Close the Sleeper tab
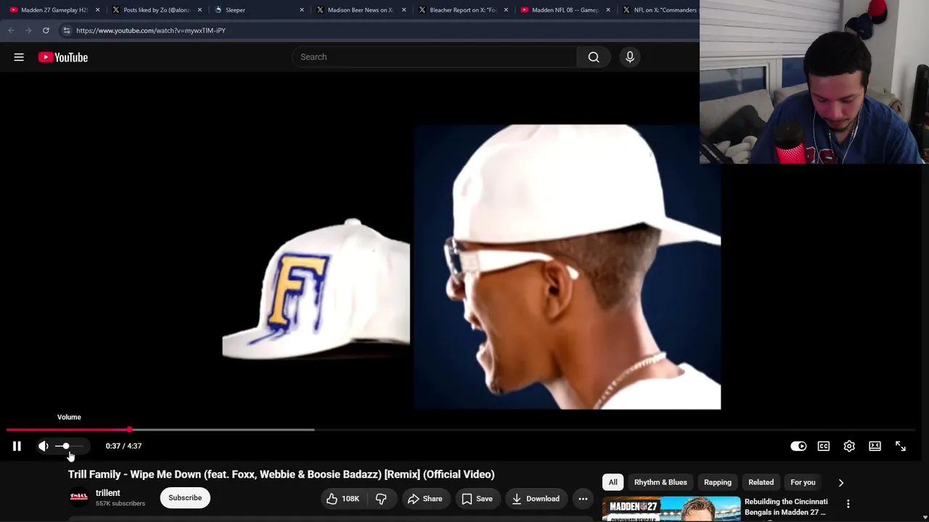The width and height of the screenshot is (929, 522). tap(302, 10)
